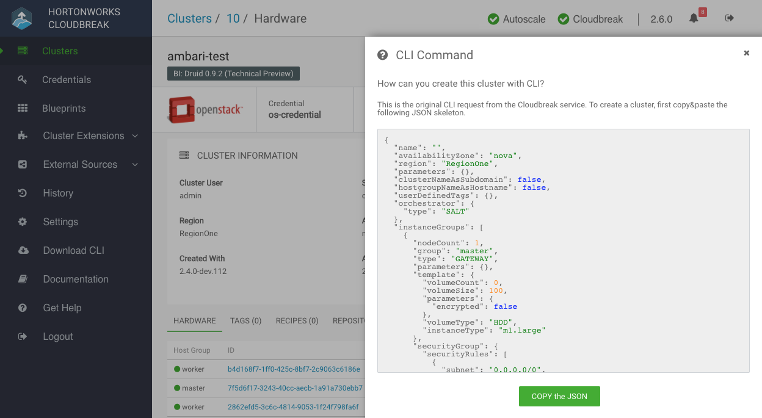
Task: Click the Get Help question icon
Action: click(23, 308)
